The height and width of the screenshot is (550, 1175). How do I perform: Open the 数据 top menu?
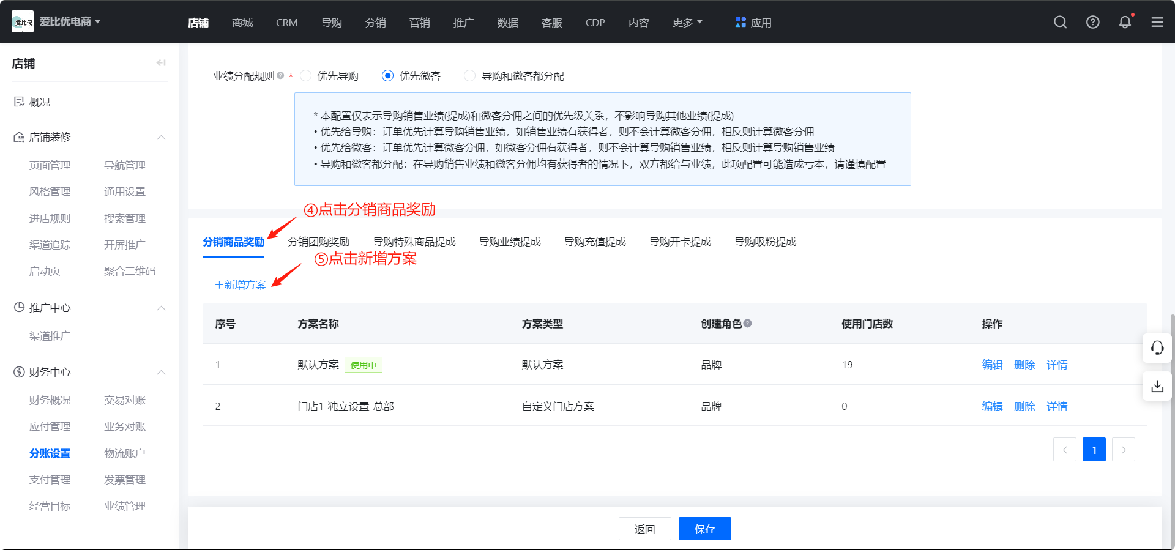[507, 23]
